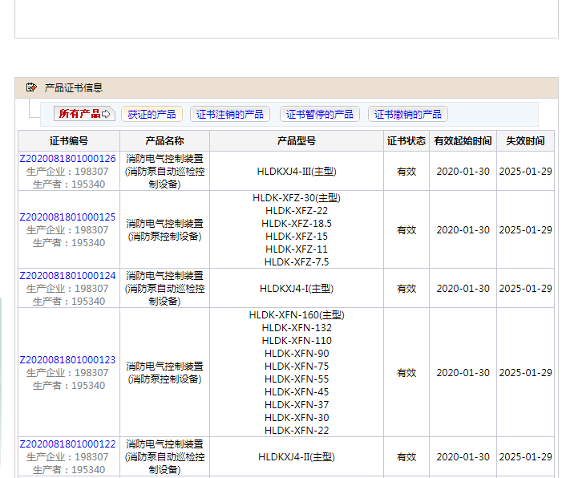Click the 产品名称 column header

click(x=164, y=141)
